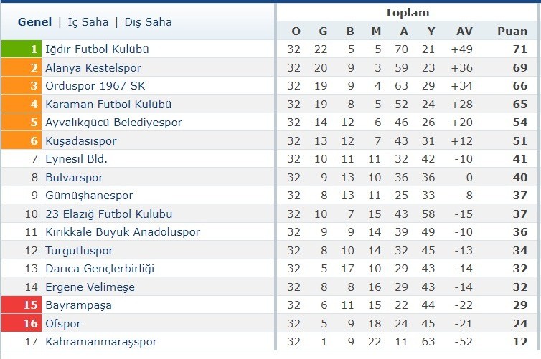
Task: Open Orduspor 1967 SK team page
Action: 95,86
